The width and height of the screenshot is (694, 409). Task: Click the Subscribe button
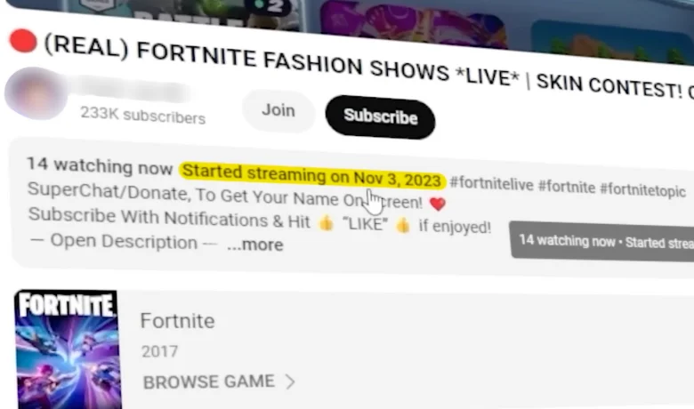pyautogui.click(x=380, y=116)
